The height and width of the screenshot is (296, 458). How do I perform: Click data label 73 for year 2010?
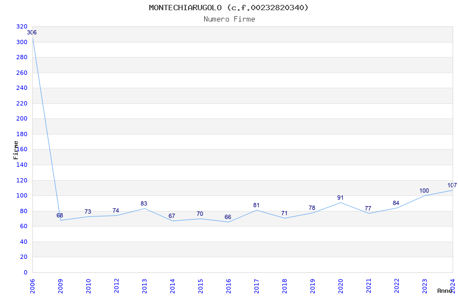point(88,212)
